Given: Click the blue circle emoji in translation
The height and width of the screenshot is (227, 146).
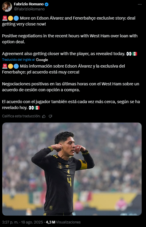Looking at the screenshot, I should pos(16,66).
